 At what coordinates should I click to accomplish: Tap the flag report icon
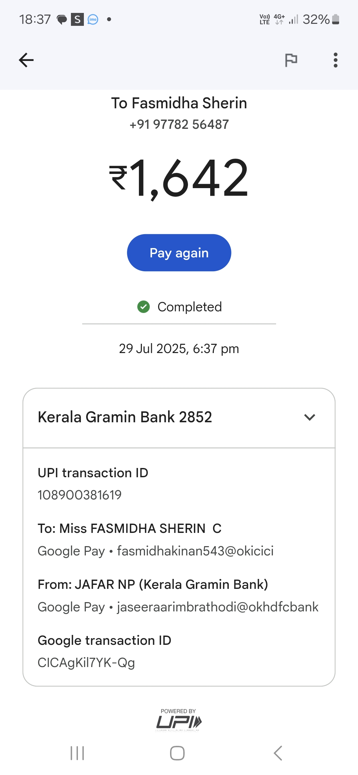pos(291,60)
